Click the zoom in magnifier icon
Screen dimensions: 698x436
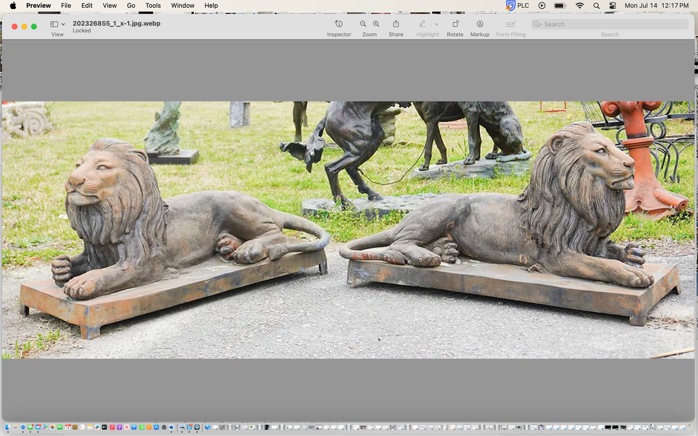point(376,24)
